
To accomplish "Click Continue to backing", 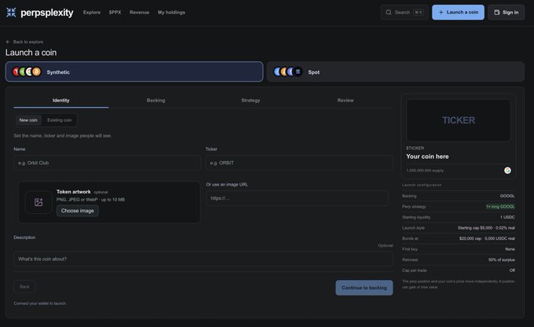I will pos(364,288).
